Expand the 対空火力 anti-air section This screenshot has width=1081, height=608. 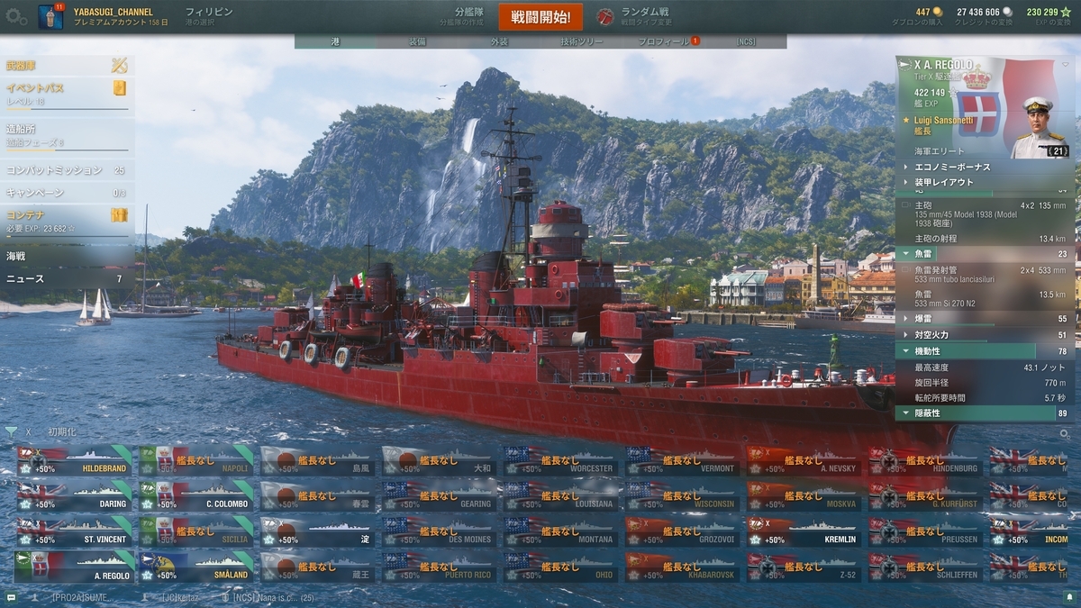pyautogui.click(x=985, y=334)
